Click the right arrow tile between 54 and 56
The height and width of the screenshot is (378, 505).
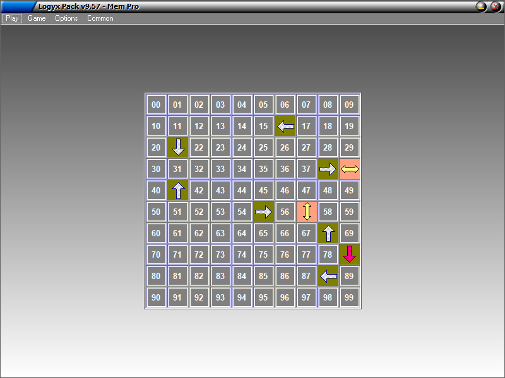pos(263,212)
